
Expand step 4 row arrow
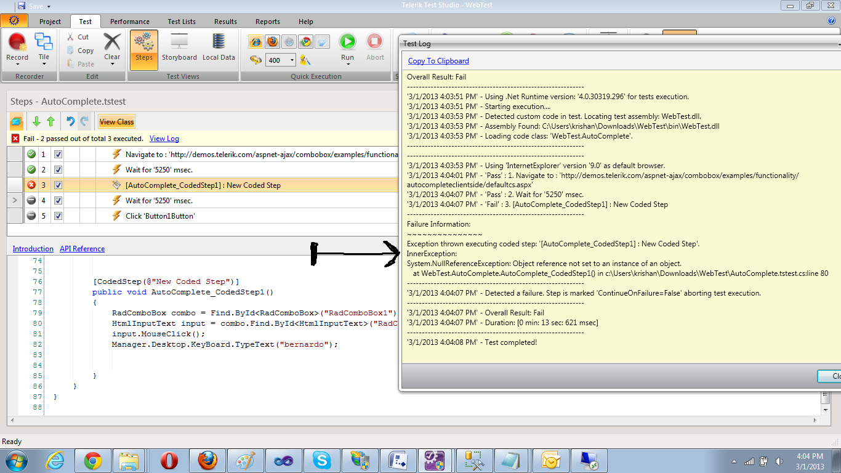click(15, 201)
